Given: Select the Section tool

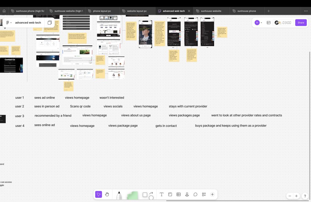Looking at the screenshot, I should pyautogui.click(x=170, y=194).
